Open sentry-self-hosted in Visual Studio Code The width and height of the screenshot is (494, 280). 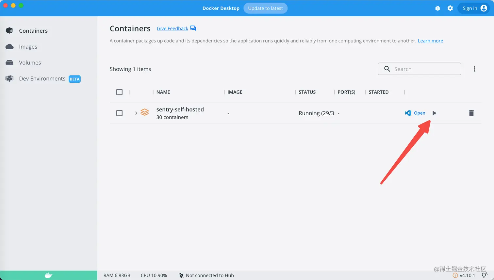coord(415,113)
